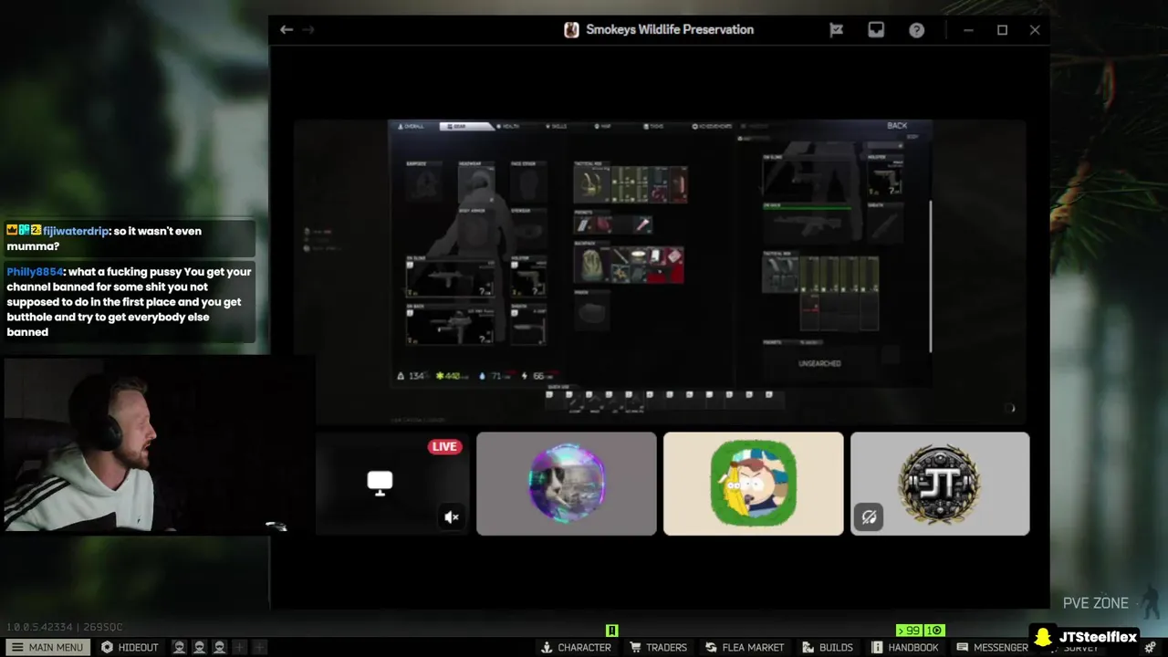1168x657 pixels.
Task: Maximize the Discord window
Action: tap(1002, 30)
